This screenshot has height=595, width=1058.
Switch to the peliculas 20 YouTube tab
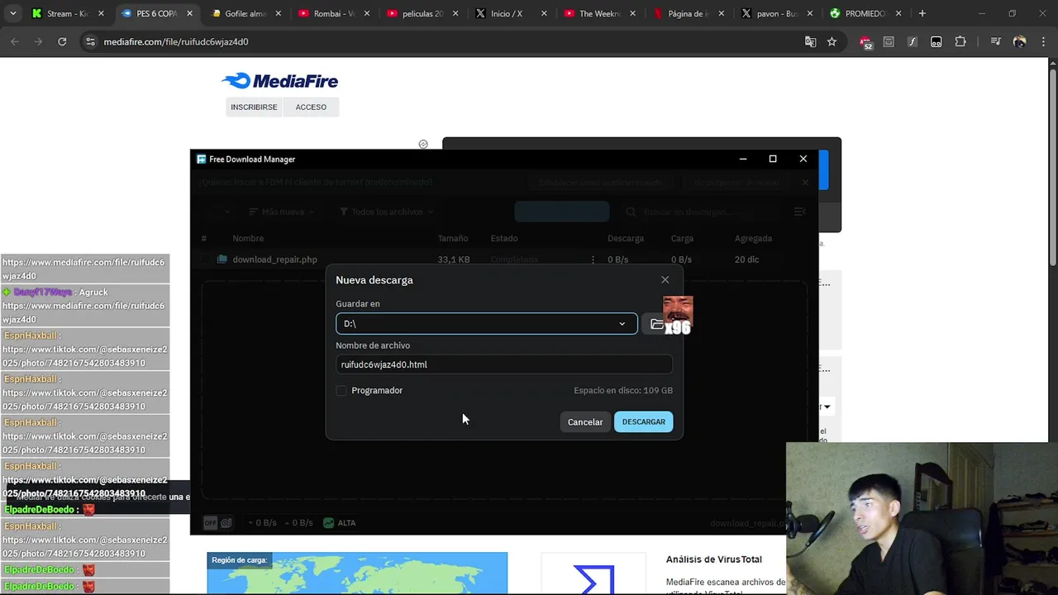[x=422, y=13]
